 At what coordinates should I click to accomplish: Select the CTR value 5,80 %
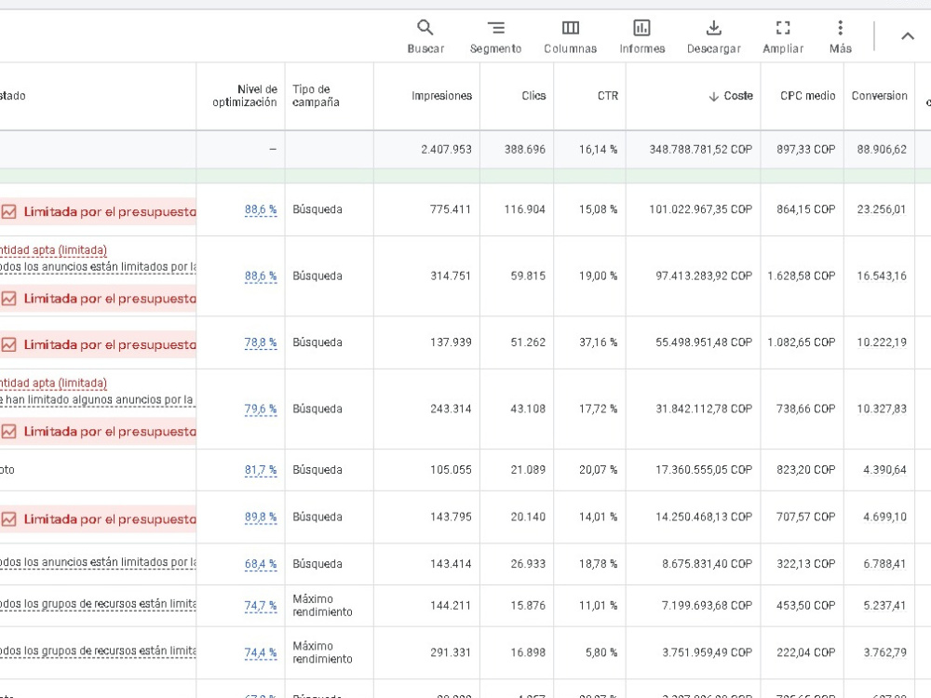(x=600, y=653)
